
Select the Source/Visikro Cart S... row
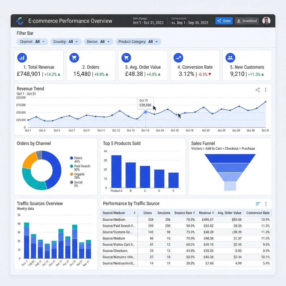tap(186, 245)
